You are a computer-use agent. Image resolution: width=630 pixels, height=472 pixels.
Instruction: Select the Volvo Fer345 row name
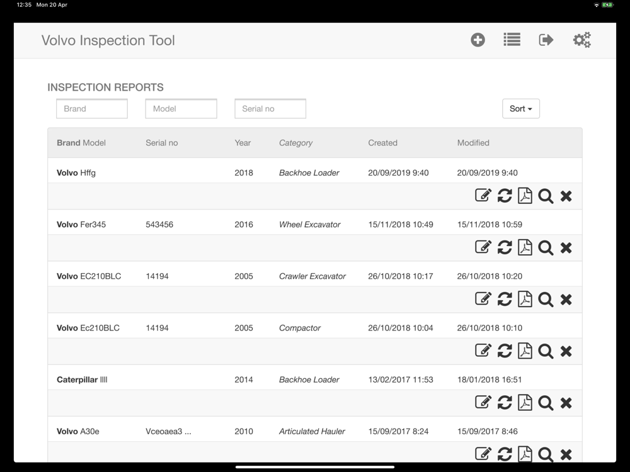click(81, 225)
